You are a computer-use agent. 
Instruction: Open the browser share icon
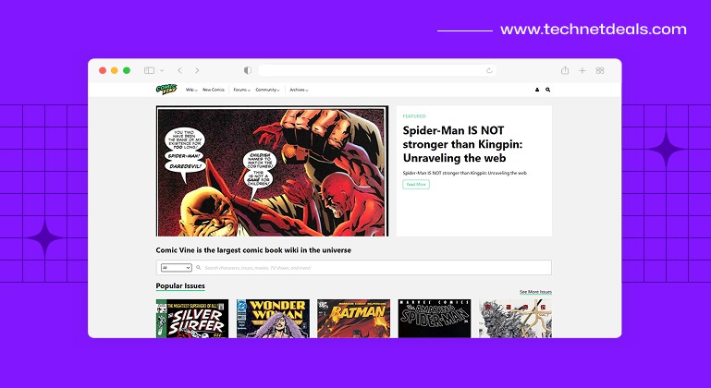(x=565, y=70)
